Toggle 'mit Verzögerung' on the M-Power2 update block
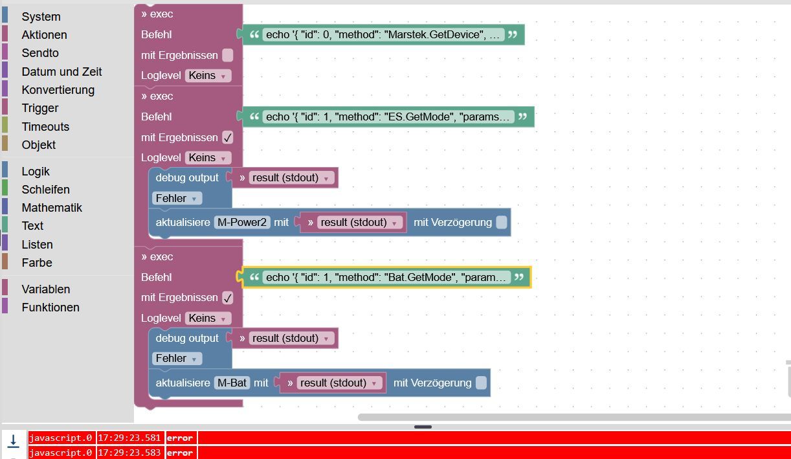The image size is (791, 459). click(502, 223)
